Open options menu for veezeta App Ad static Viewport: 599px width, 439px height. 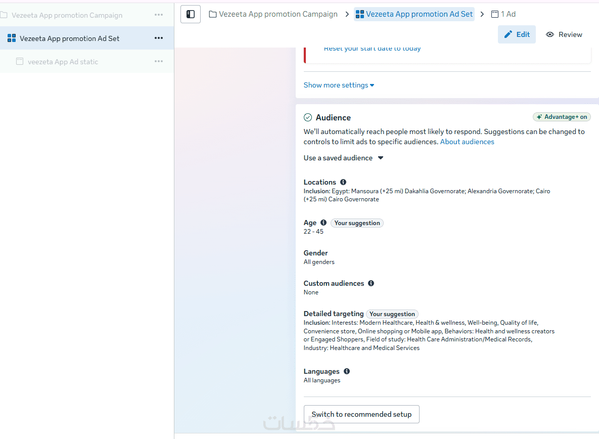[159, 62]
